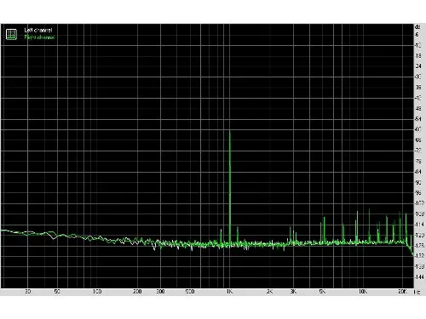Click the 50 frequency axis label
This screenshot has height=319, width=426.
tap(57, 292)
